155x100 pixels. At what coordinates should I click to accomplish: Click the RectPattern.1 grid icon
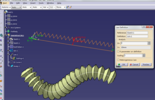click(x=11, y=46)
